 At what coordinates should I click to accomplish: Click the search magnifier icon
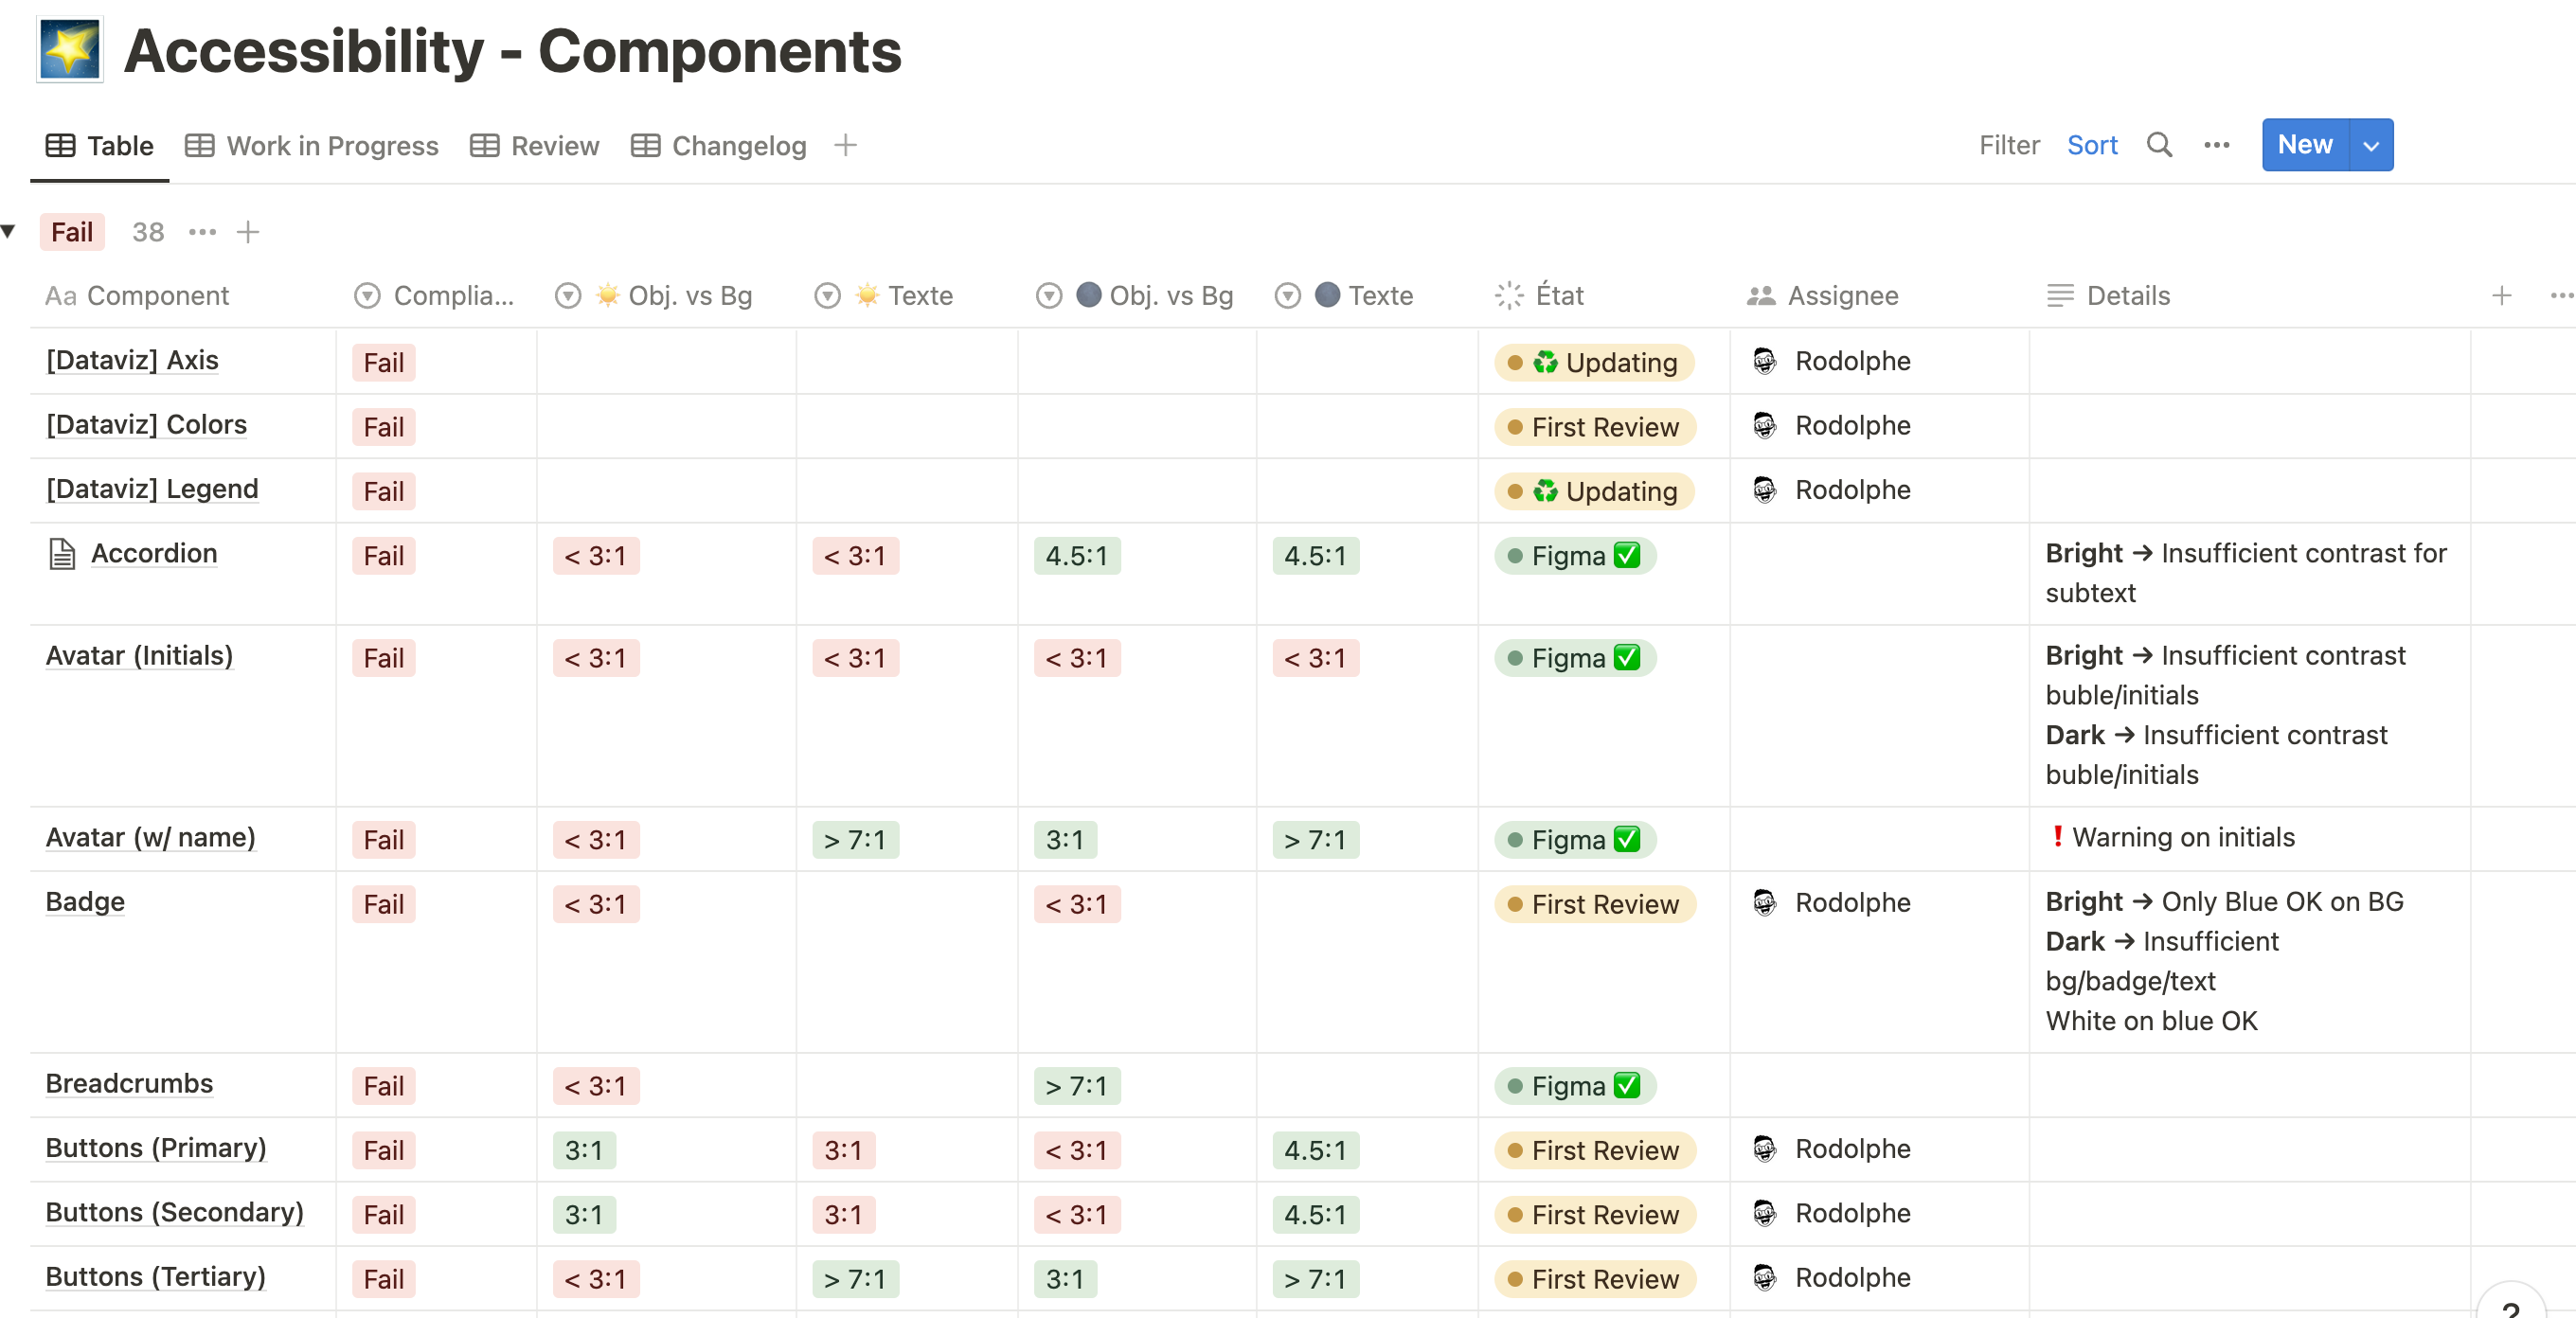click(2159, 145)
